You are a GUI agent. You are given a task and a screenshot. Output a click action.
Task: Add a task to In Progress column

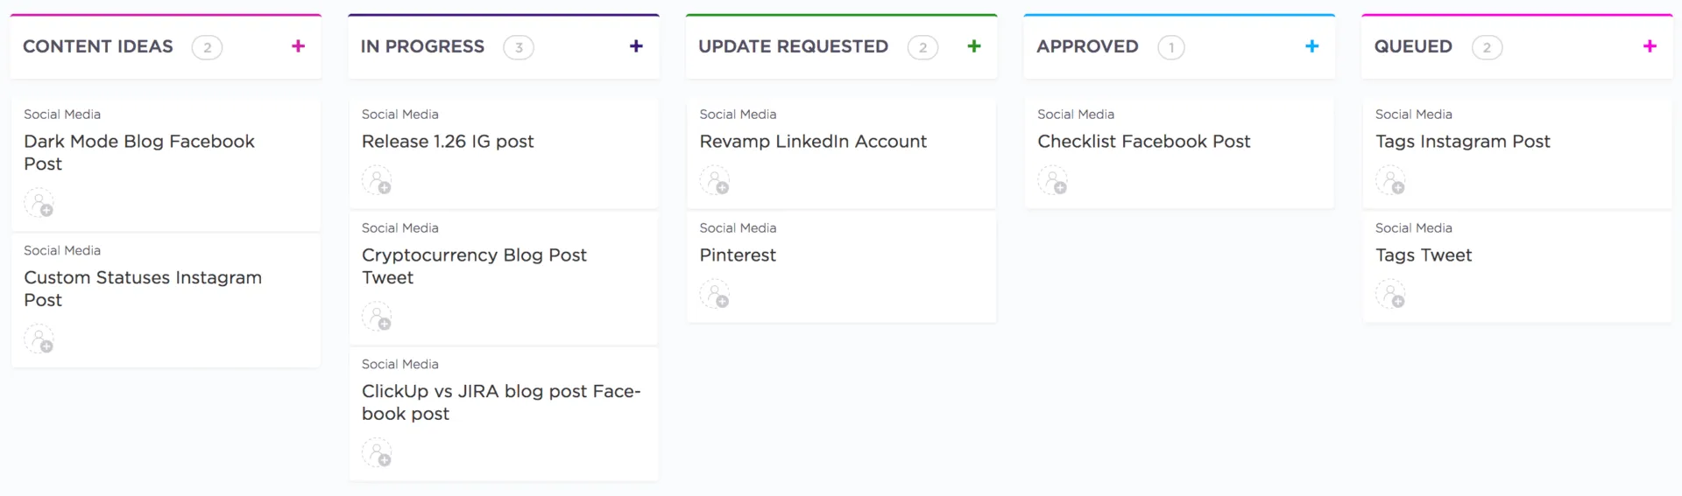[636, 46]
